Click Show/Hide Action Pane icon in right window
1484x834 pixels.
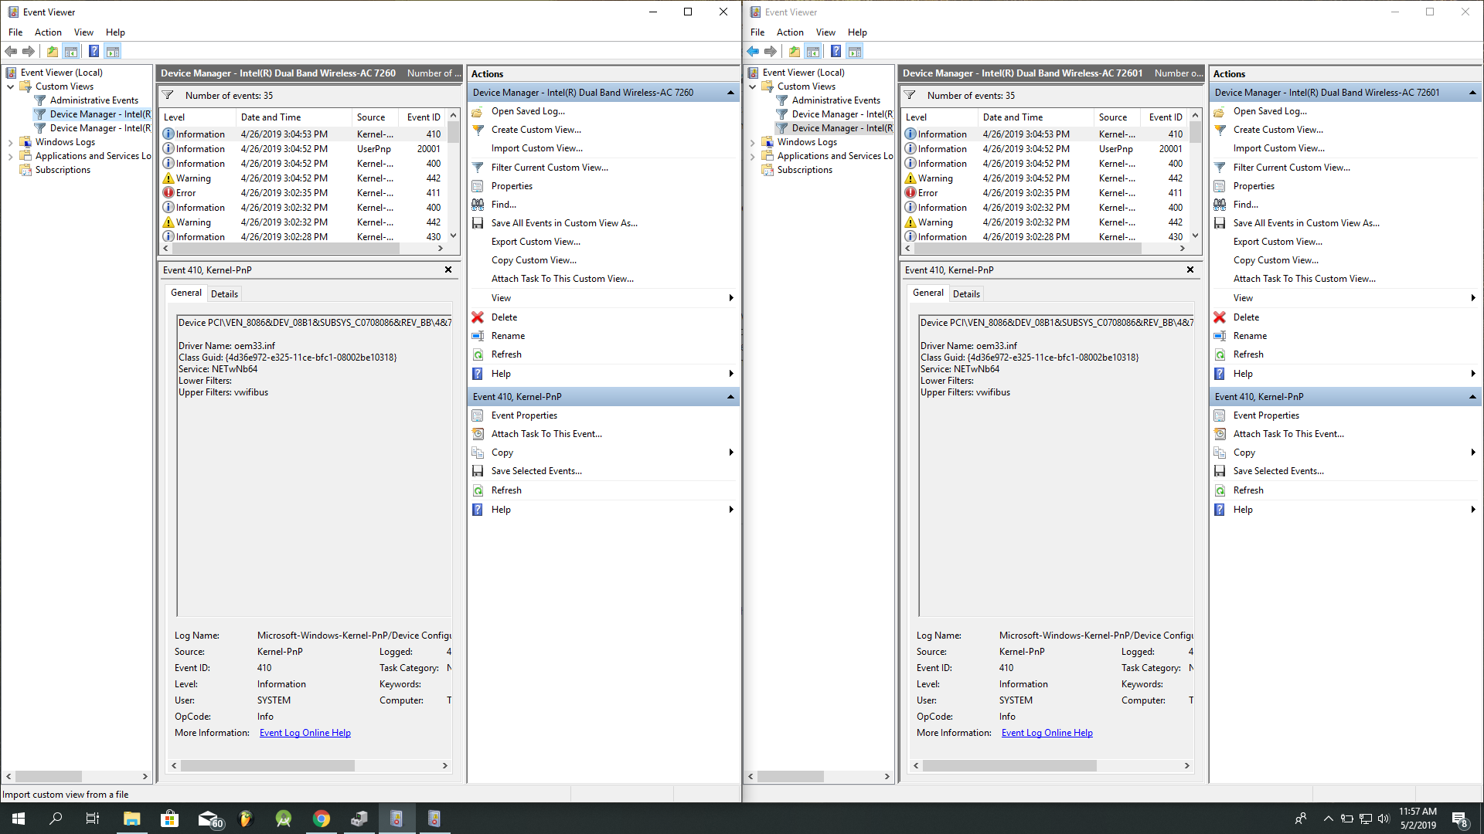(x=855, y=52)
